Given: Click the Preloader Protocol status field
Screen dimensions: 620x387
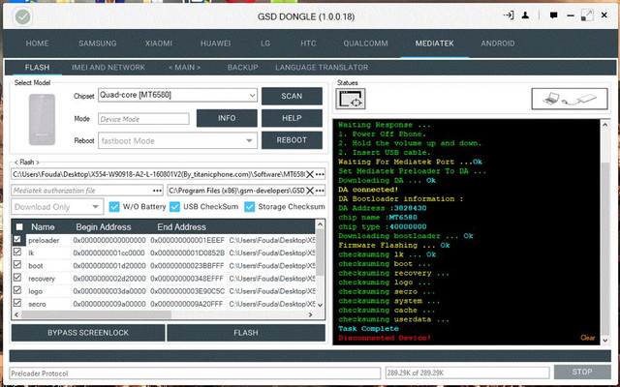Looking at the screenshot, I should tap(195, 373).
